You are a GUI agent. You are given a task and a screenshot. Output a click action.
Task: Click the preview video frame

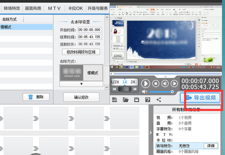pos(165,37)
